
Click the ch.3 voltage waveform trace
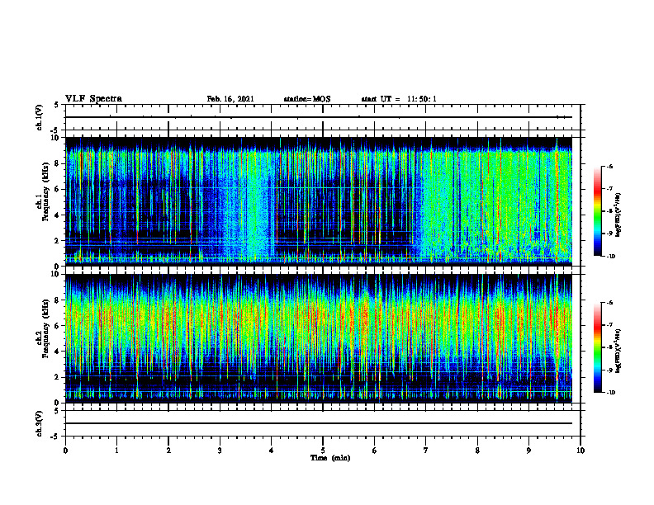pyautogui.click(x=319, y=423)
